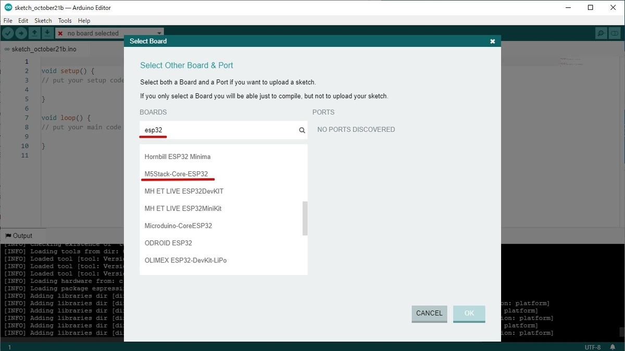This screenshot has height=351, width=625.
Task: Click the boards list scrollbar thumb
Action: point(305,219)
